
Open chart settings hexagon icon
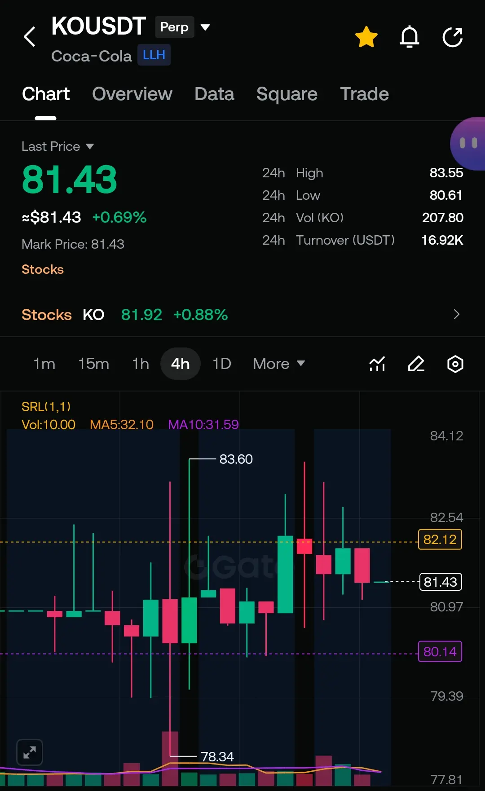tap(455, 364)
